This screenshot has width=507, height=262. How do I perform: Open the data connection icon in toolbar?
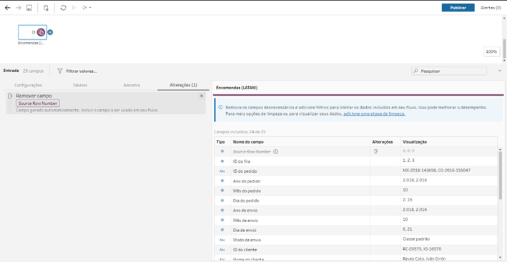[x=46, y=8]
